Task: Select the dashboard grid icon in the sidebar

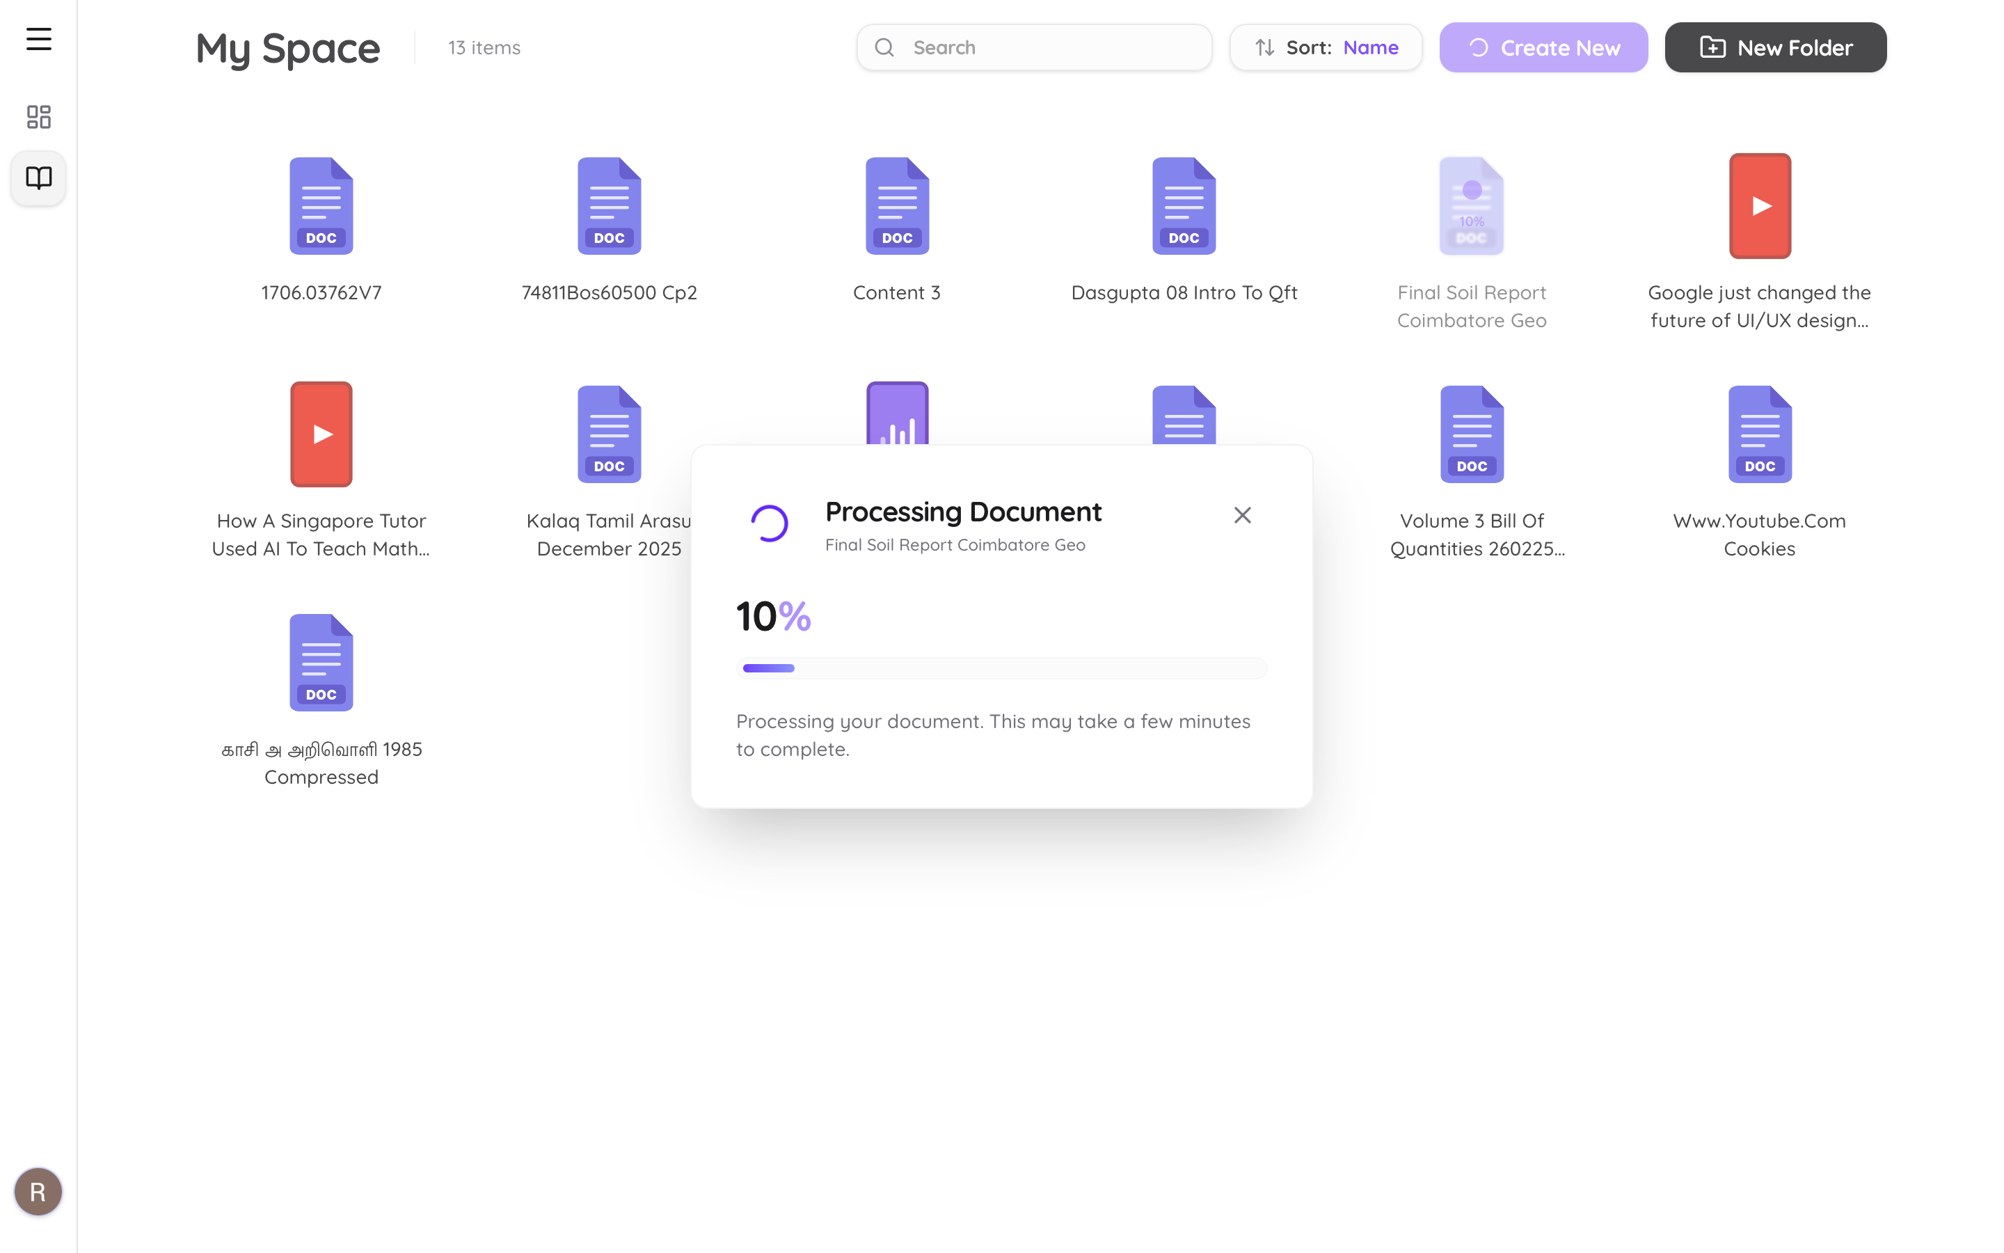Action: 38,117
